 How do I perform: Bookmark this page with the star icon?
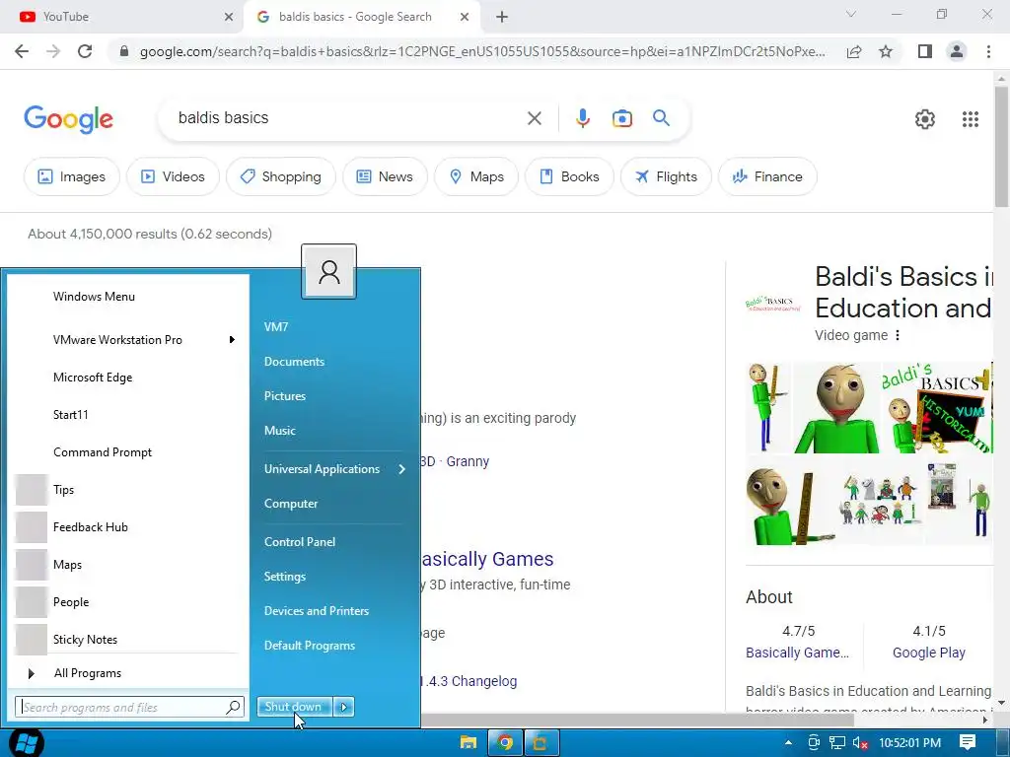[x=886, y=51]
